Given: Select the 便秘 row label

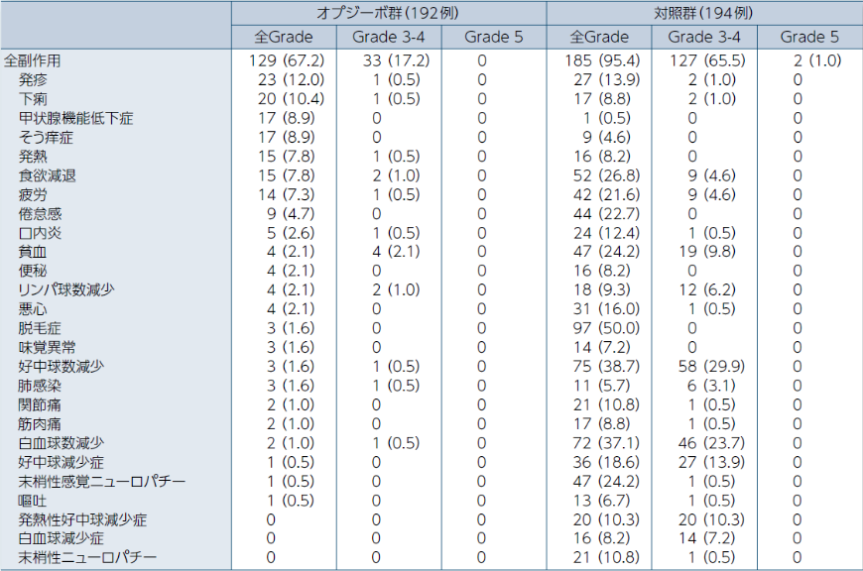Looking at the screenshot, I should tap(33, 271).
